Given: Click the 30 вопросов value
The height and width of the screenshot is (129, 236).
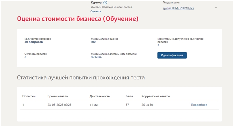Looking at the screenshot, I should pos(33,42).
